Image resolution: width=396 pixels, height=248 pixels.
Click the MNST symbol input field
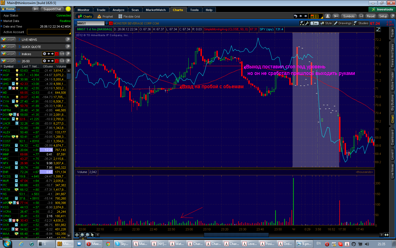click(91, 23)
